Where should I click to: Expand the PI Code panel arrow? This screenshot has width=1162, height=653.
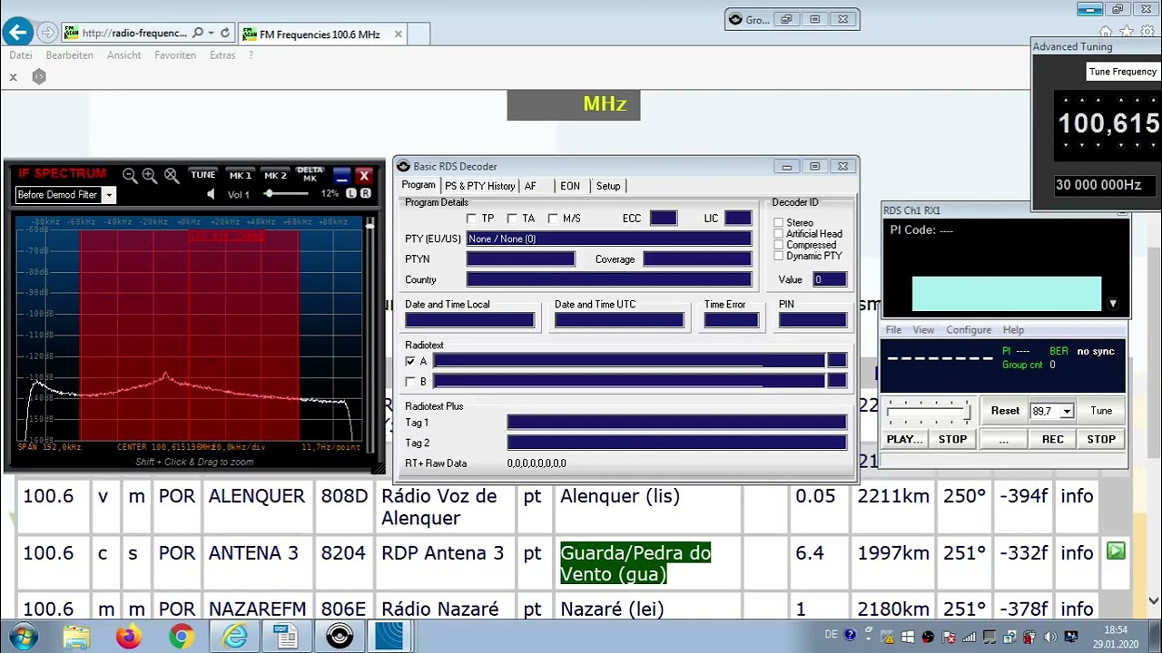point(1113,304)
